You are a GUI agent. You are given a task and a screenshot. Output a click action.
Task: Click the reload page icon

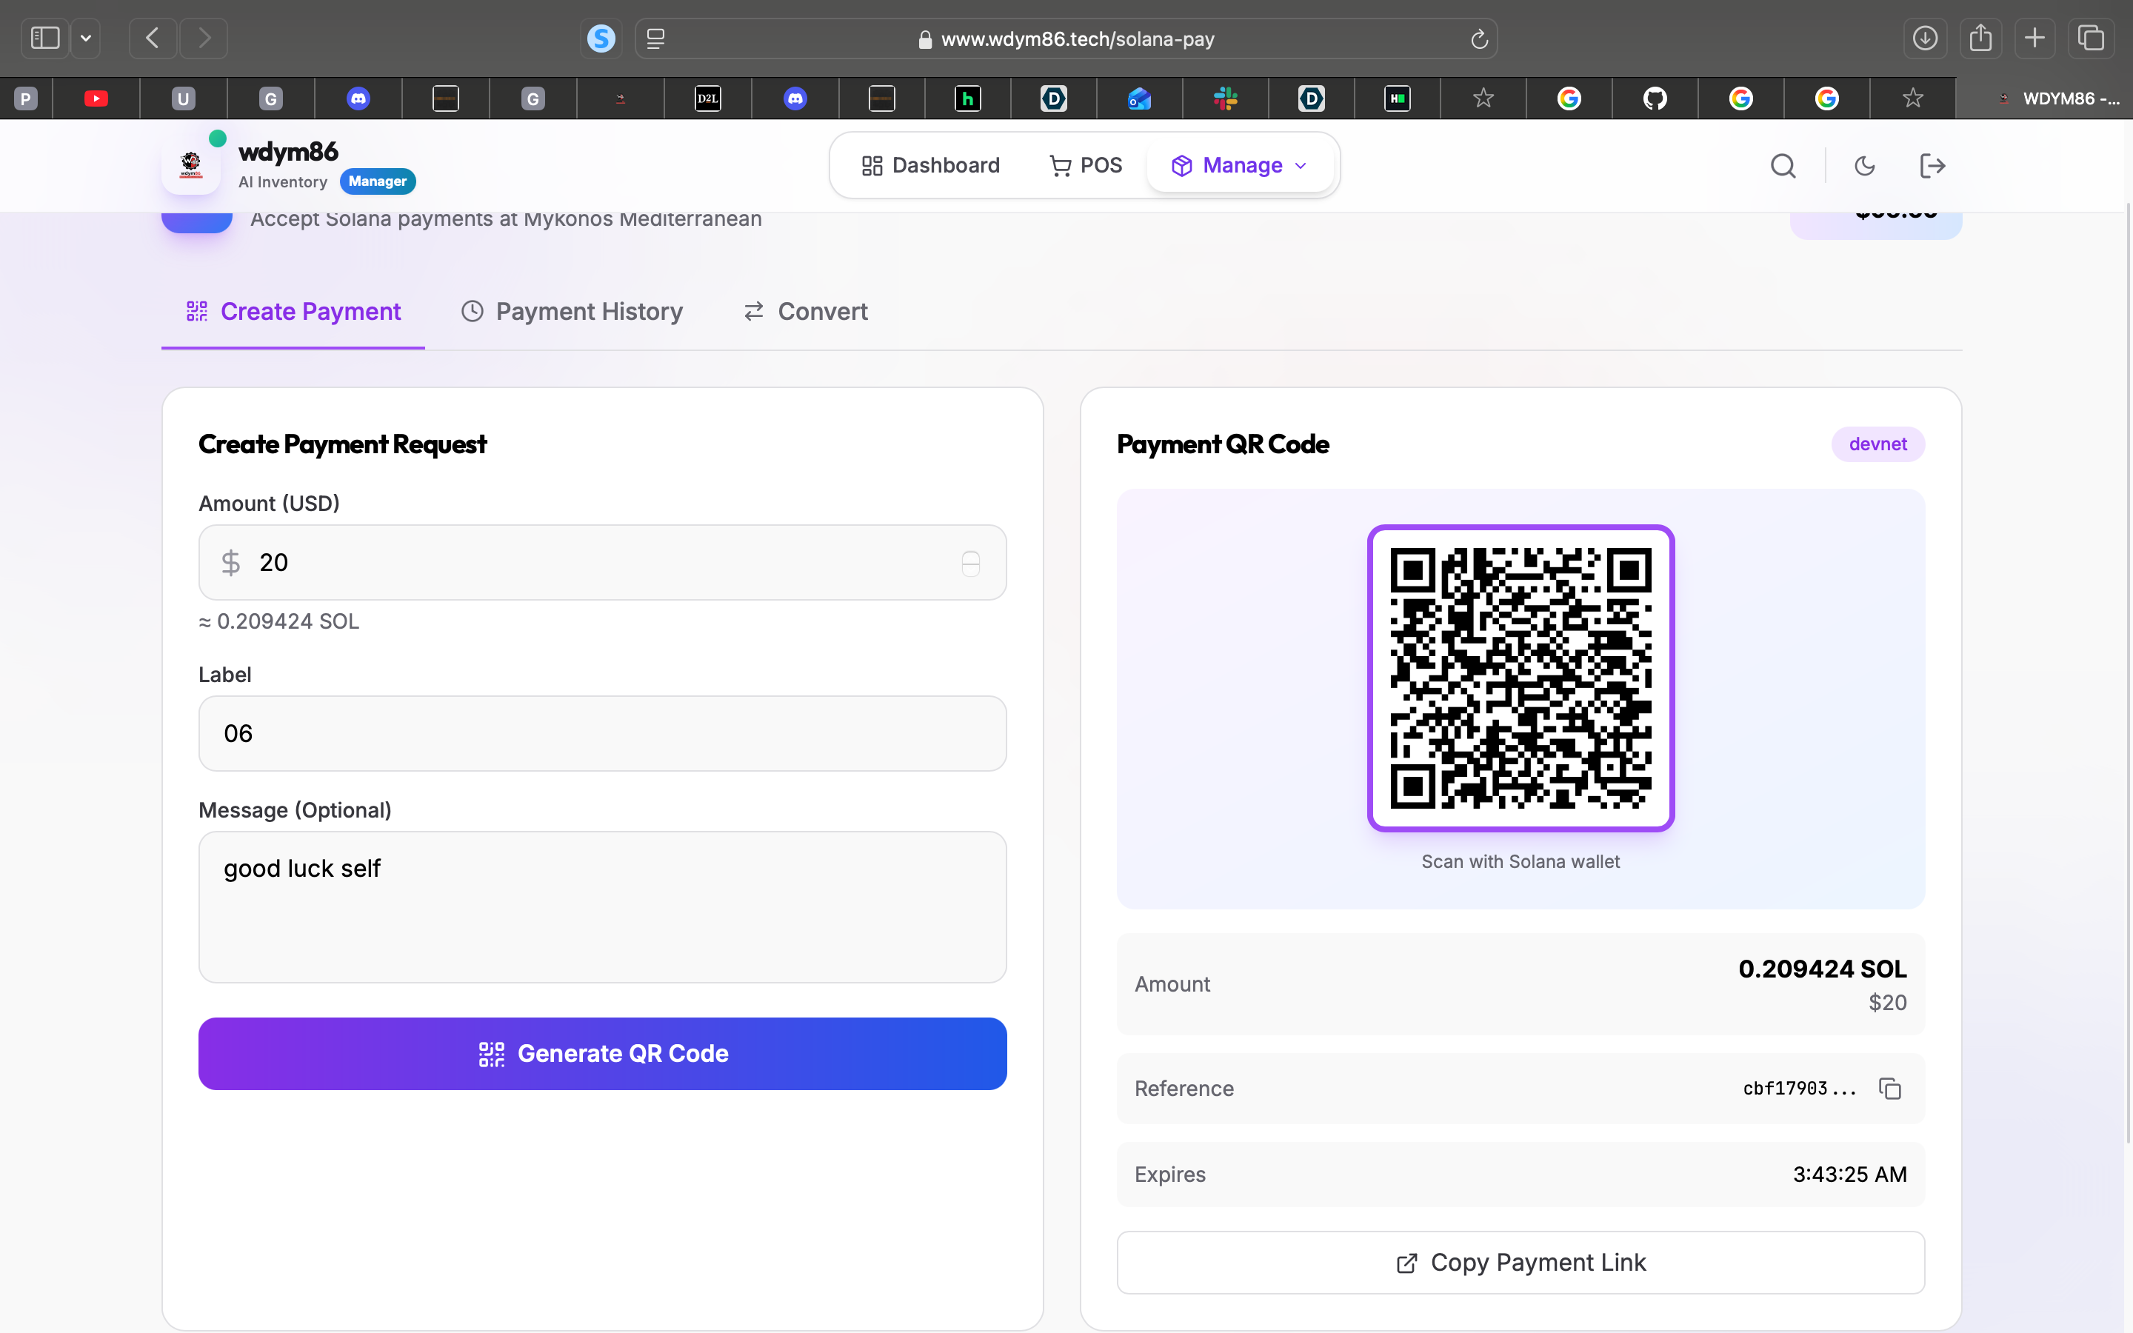(1479, 39)
